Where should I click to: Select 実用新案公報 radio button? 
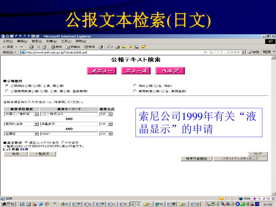[135, 91]
